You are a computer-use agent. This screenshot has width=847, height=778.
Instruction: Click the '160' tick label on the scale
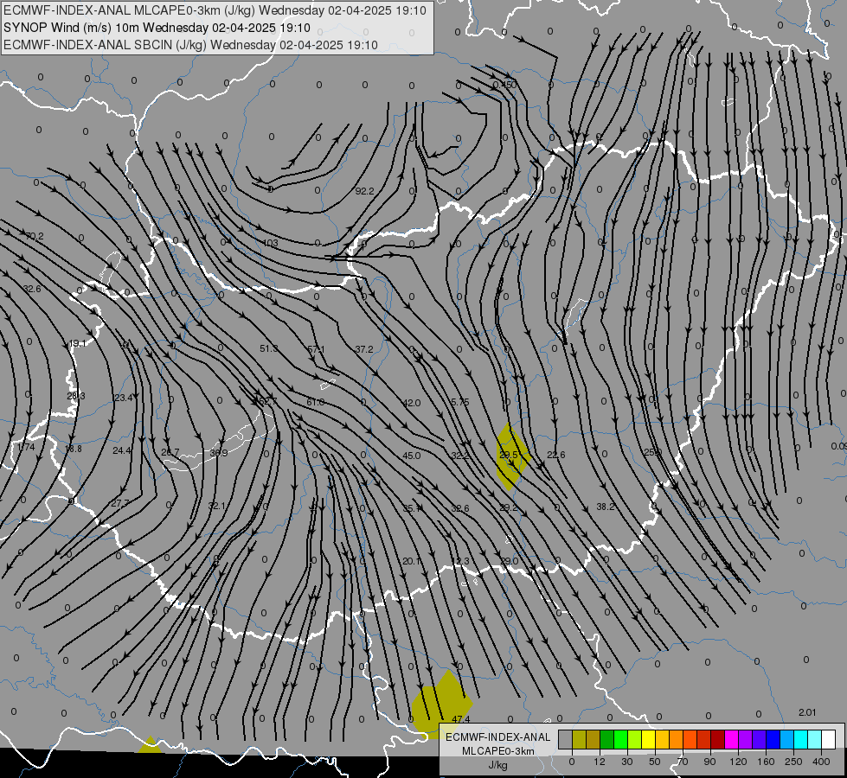pyautogui.click(x=766, y=762)
